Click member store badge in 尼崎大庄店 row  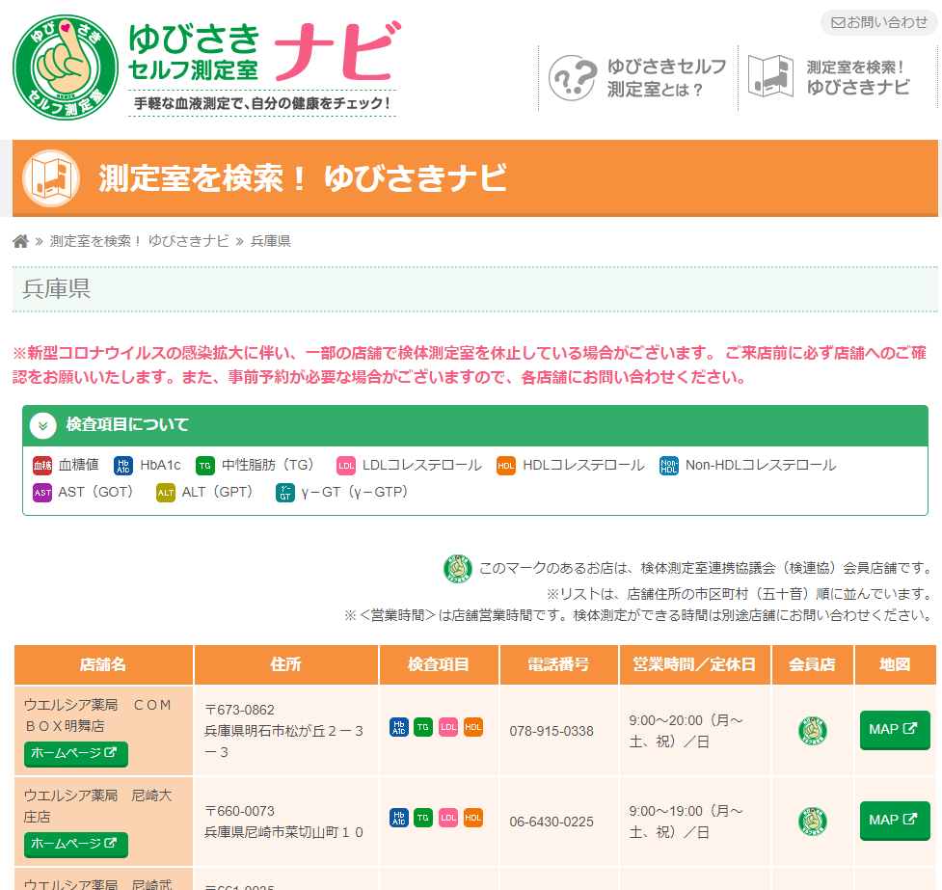click(813, 822)
